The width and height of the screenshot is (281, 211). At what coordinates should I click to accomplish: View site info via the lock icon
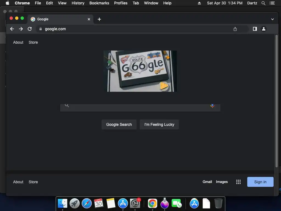(x=41, y=29)
